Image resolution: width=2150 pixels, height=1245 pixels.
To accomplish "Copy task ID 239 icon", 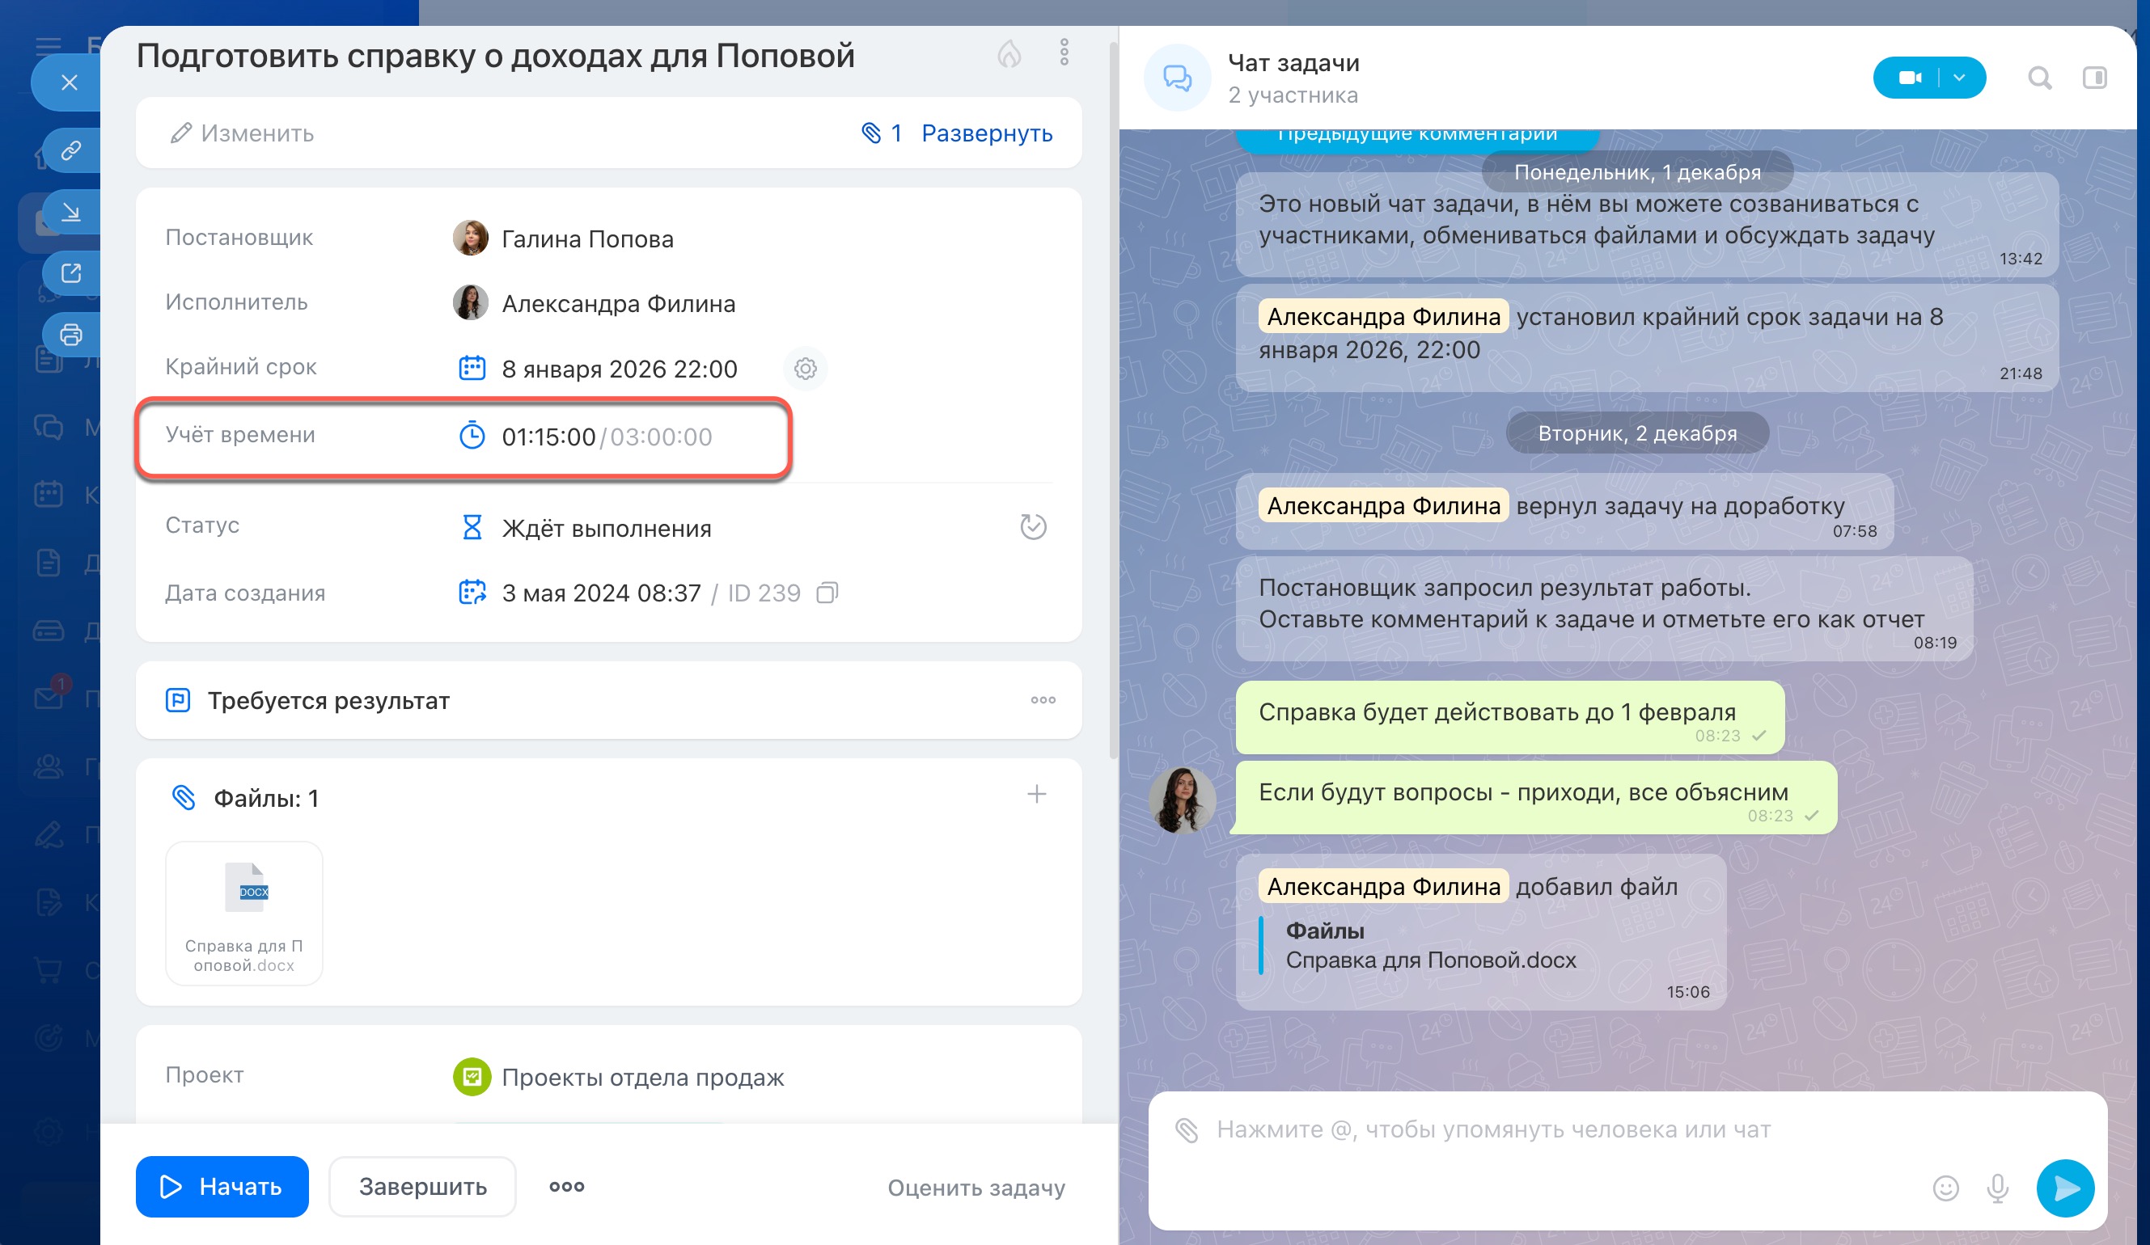I will pyautogui.click(x=827, y=593).
